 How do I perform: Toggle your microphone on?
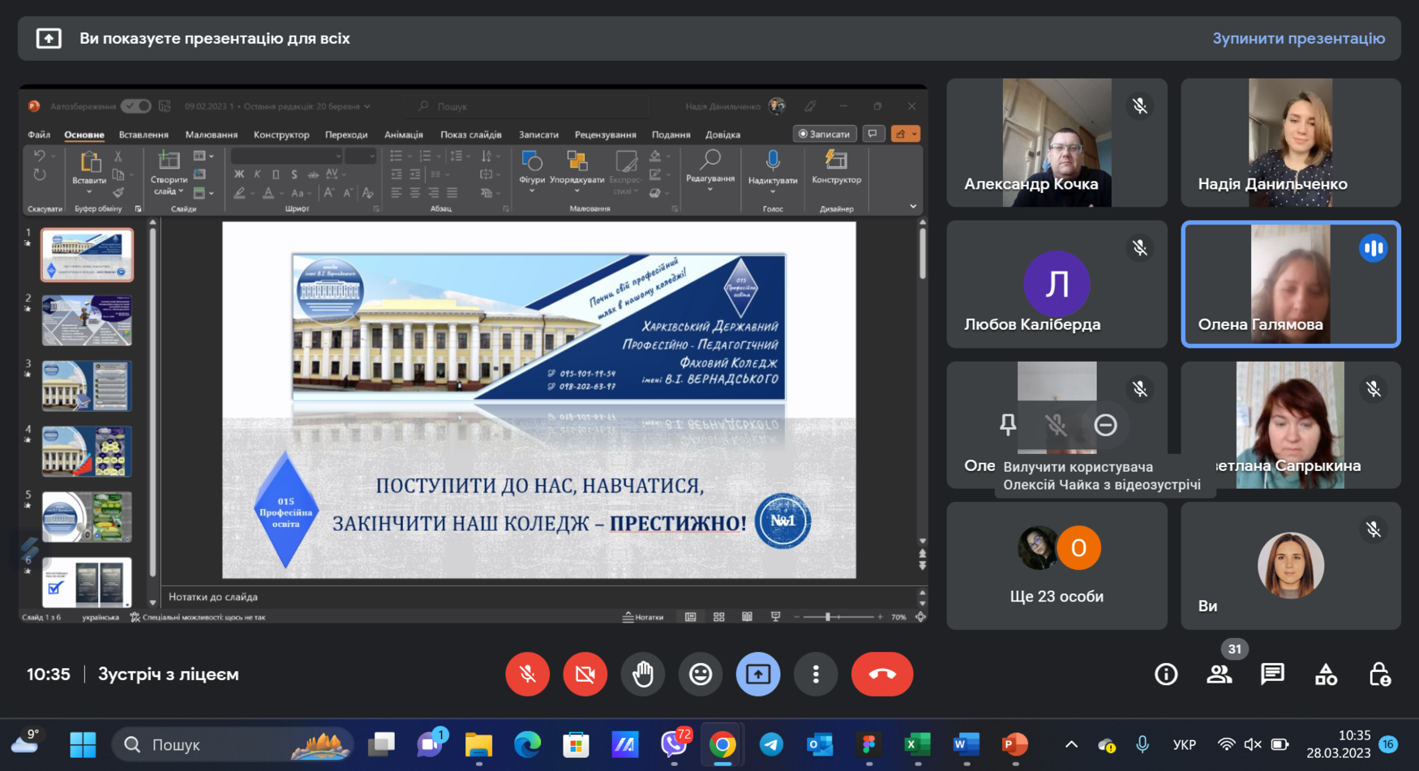click(527, 674)
